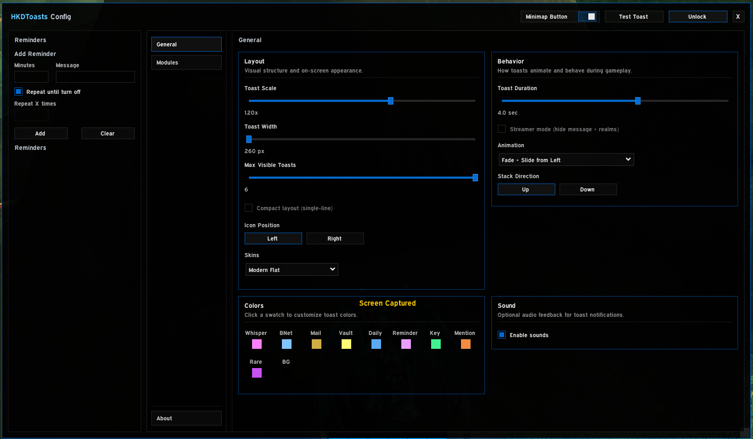Click the Test Toast button
The width and height of the screenshot is (753, 439).
point(634,17)
